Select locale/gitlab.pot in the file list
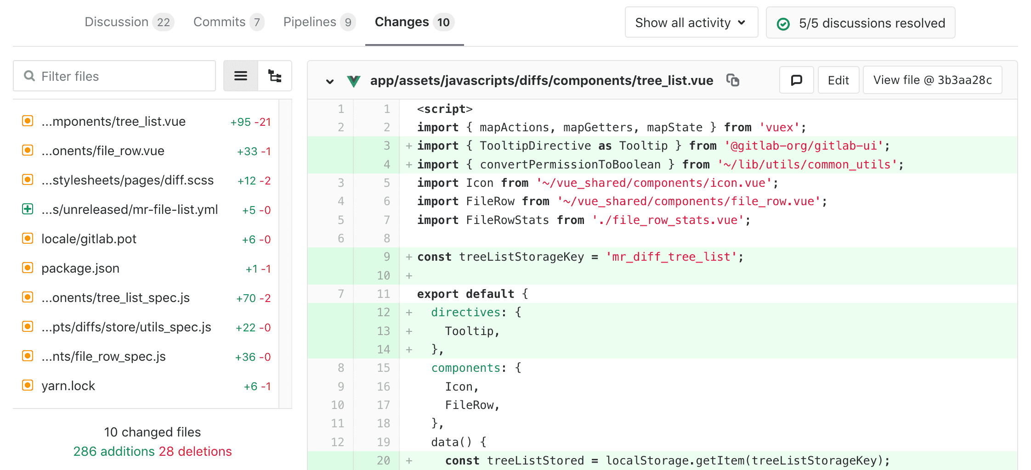Viewport: 1031px width, 470px height. [x=89, y=239]
